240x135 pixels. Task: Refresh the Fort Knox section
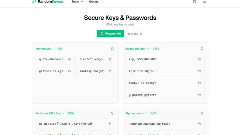coord(112,113)
